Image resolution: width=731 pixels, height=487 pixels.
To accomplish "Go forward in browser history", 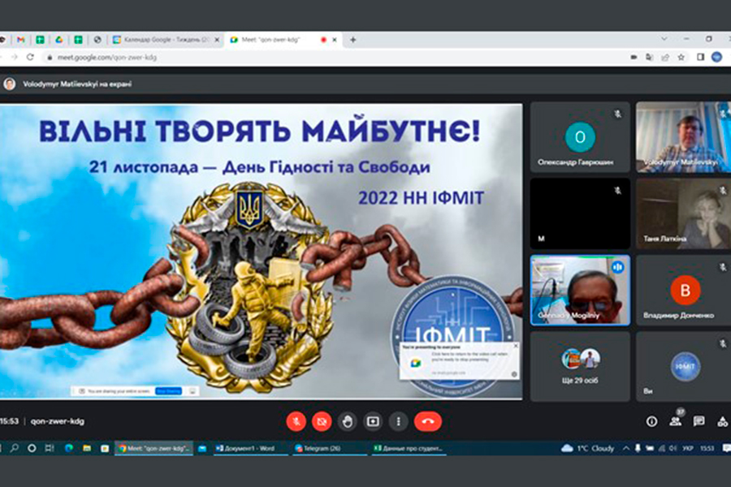I will click(x=15, y=57).
